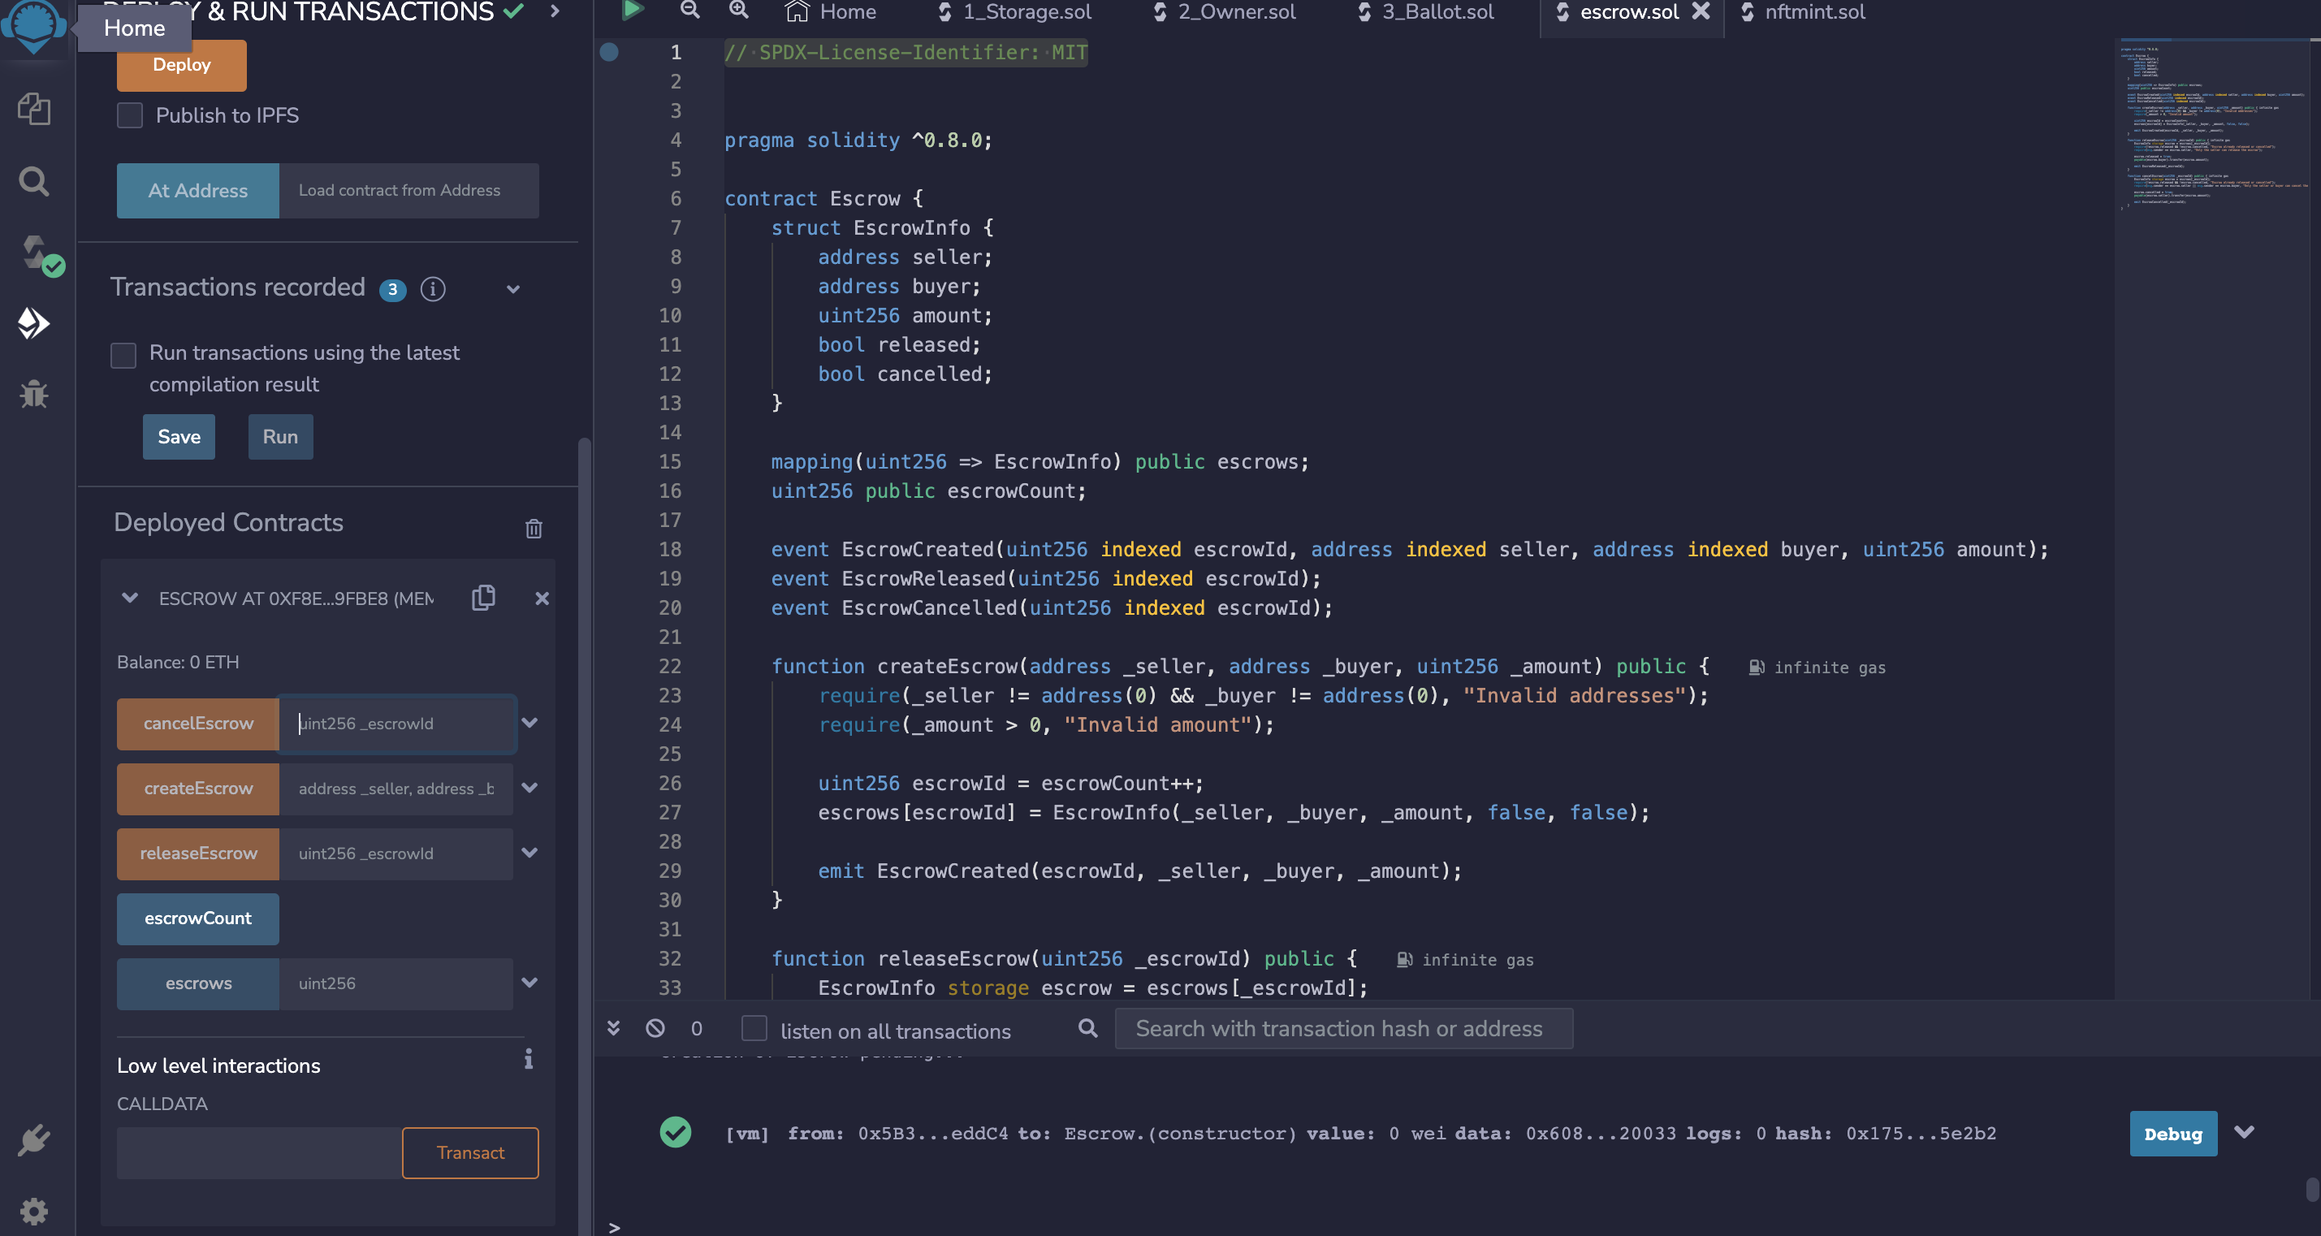The image size is (2321, 1236).
Task: Open the Settings gear icon
Action: click(x=33, y=1211)
